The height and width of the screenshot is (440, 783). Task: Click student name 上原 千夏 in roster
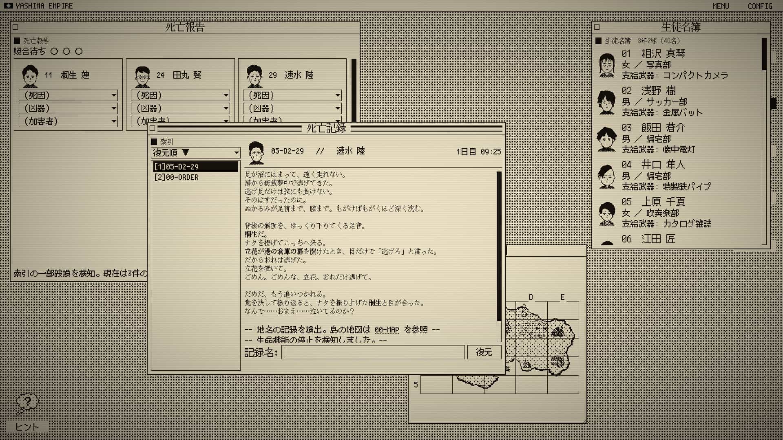click(664, 202)
